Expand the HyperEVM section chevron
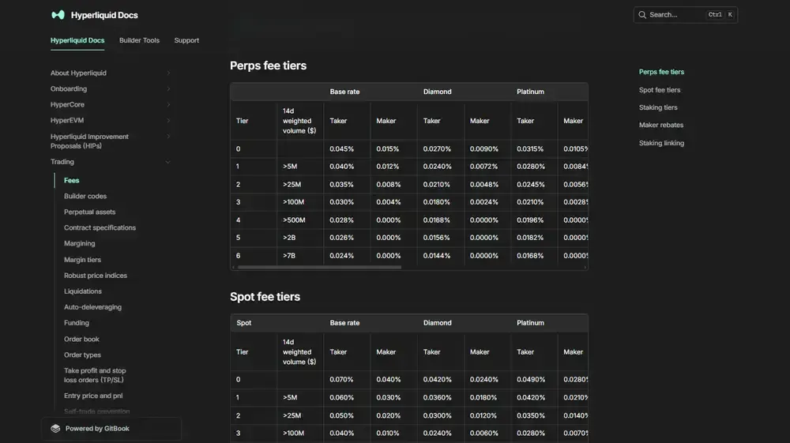This screenshot has width=790, height=443. pyautogui.click(x=168, y=120)
